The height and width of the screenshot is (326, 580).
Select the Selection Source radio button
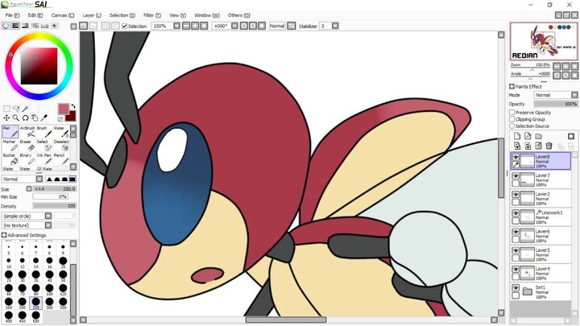512,126
